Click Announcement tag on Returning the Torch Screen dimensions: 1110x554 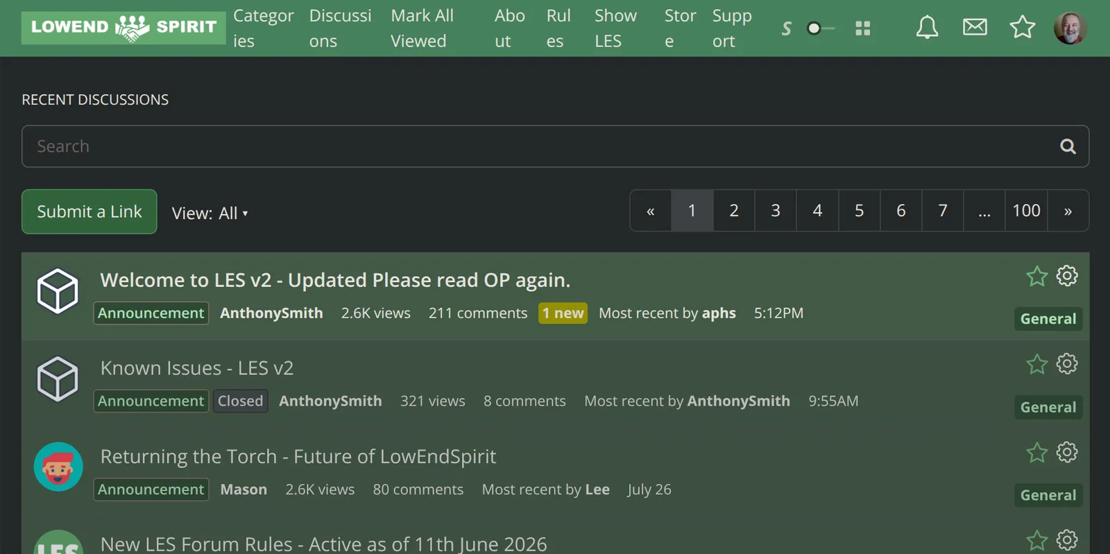151,490
